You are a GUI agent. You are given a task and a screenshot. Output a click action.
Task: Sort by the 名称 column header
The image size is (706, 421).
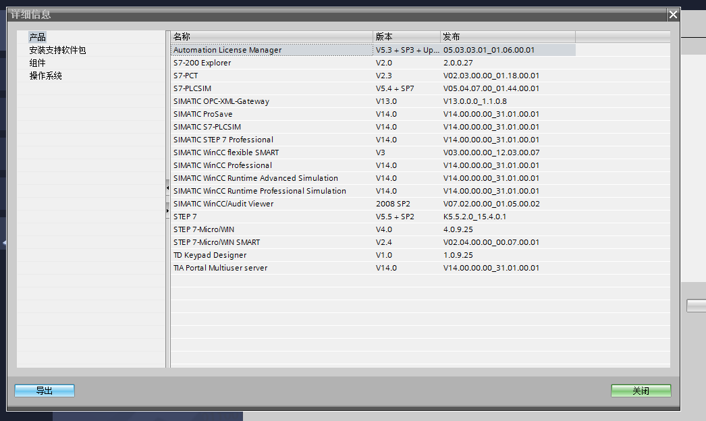[x=271, y=36]
